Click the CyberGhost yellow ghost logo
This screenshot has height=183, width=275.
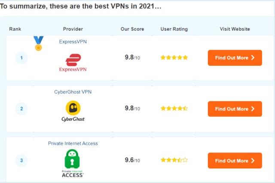tap(73, 111)
